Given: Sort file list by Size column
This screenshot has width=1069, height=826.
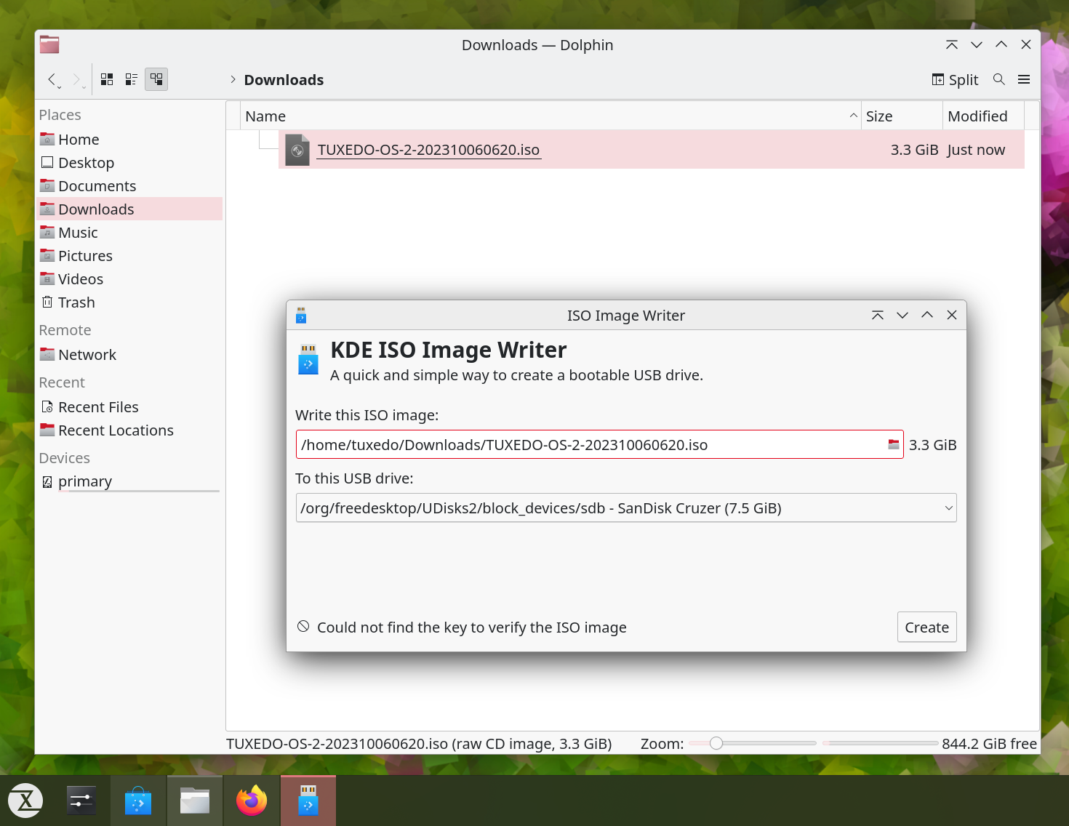Looking at the screenshot, I should pyautogui.click(x=902, y=116).
